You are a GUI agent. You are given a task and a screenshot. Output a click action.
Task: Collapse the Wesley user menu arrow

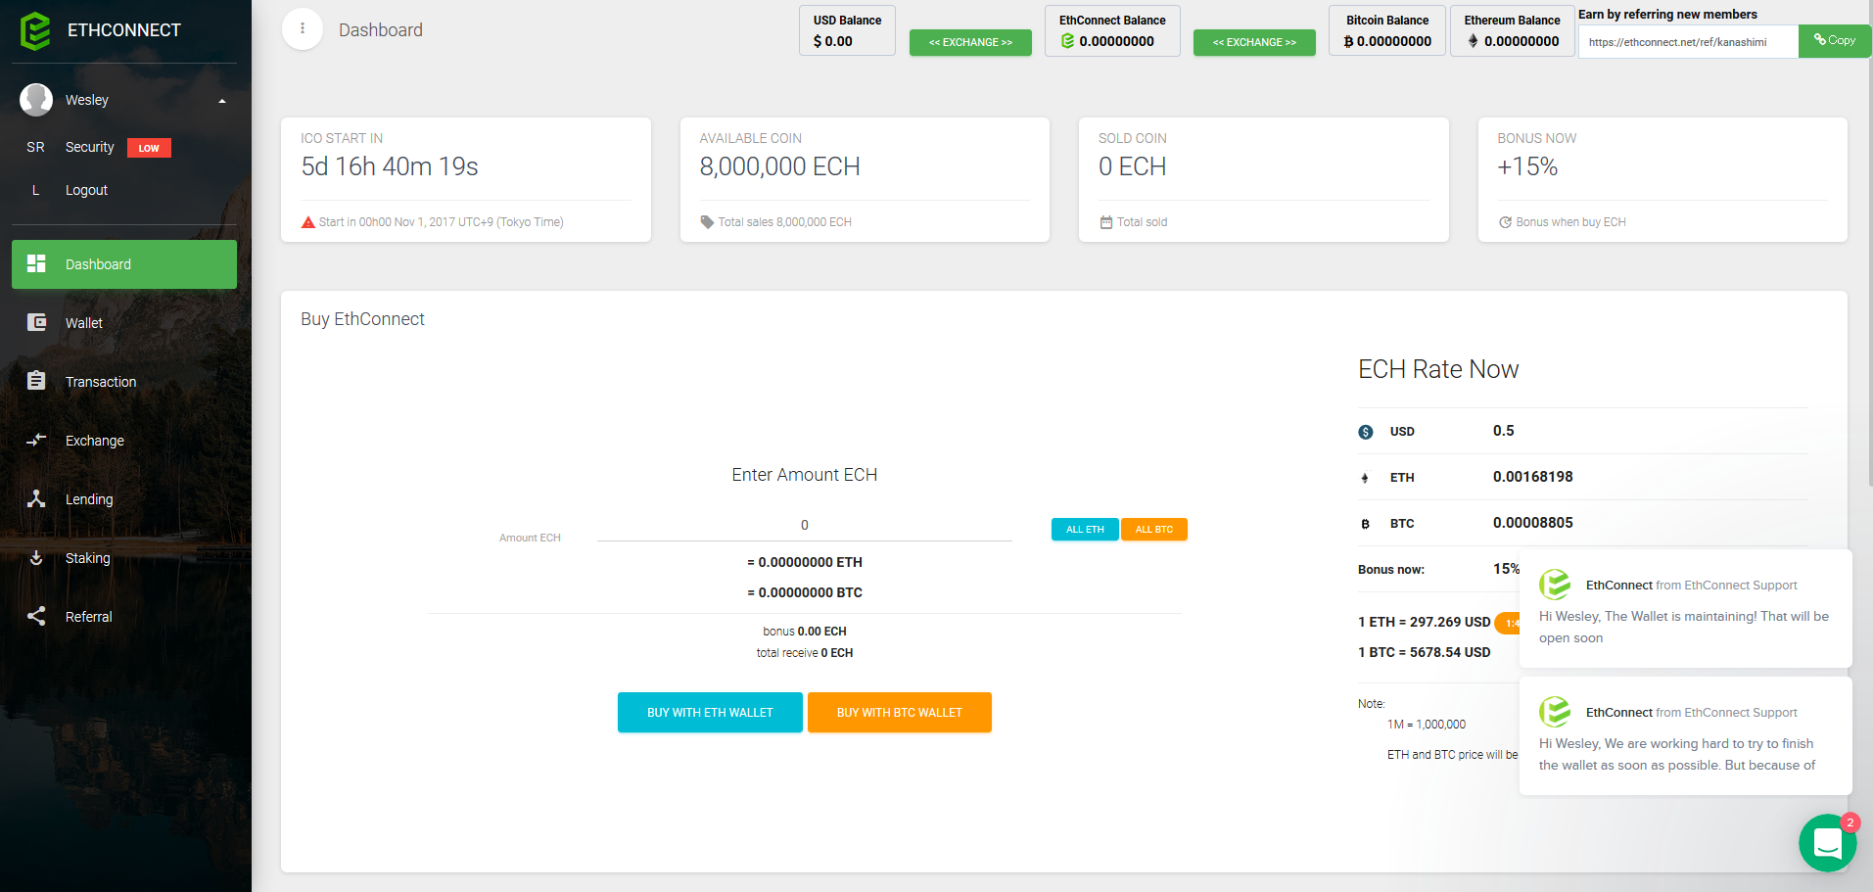point(222,101)
